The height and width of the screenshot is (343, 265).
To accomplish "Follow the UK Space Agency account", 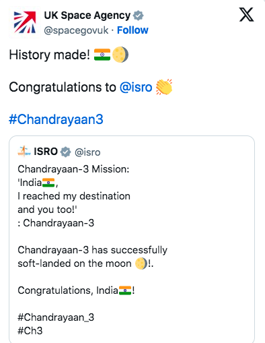I will (132, 30).
